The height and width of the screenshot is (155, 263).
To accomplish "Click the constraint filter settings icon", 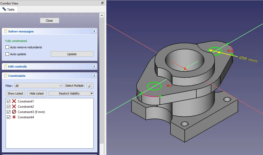I will point(90,86).
